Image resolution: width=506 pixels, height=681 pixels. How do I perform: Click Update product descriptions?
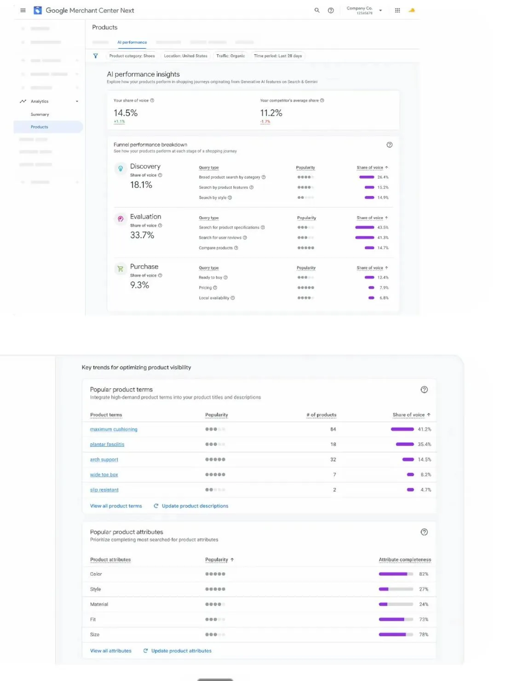coord(191,506)
